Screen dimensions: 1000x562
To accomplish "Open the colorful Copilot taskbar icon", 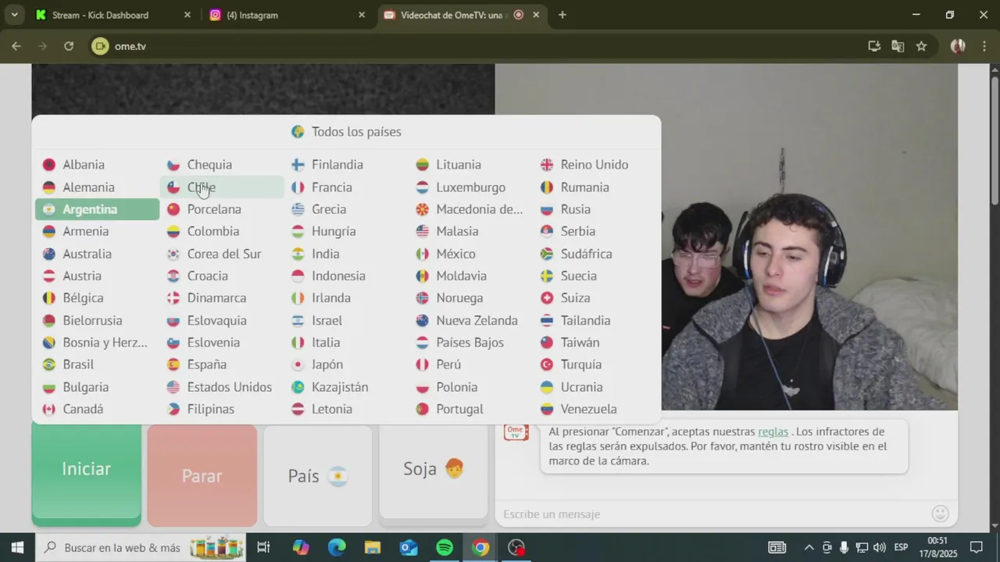I will 301,547.
